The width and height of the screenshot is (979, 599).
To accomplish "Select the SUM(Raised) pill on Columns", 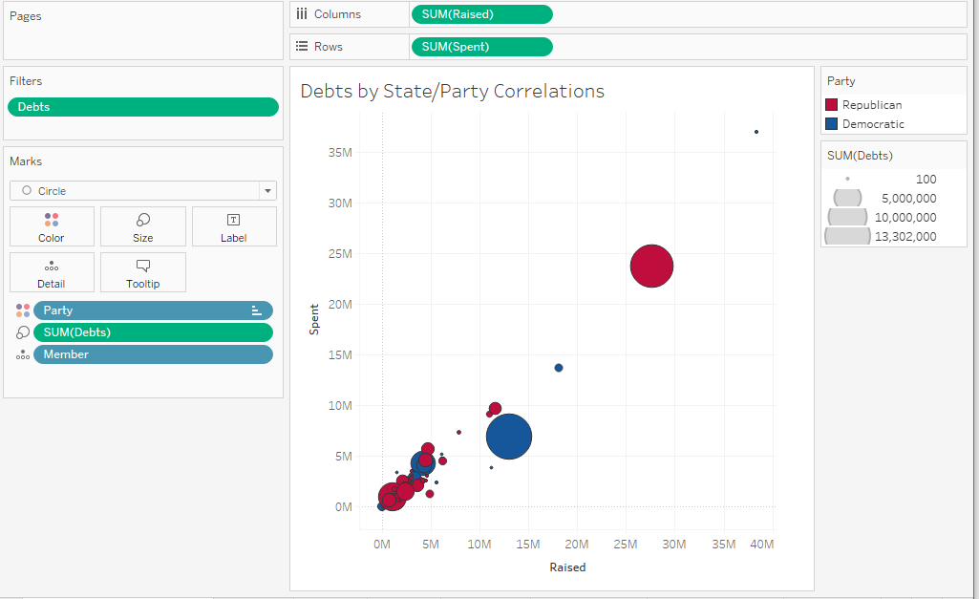I will (x=481, y=14).
